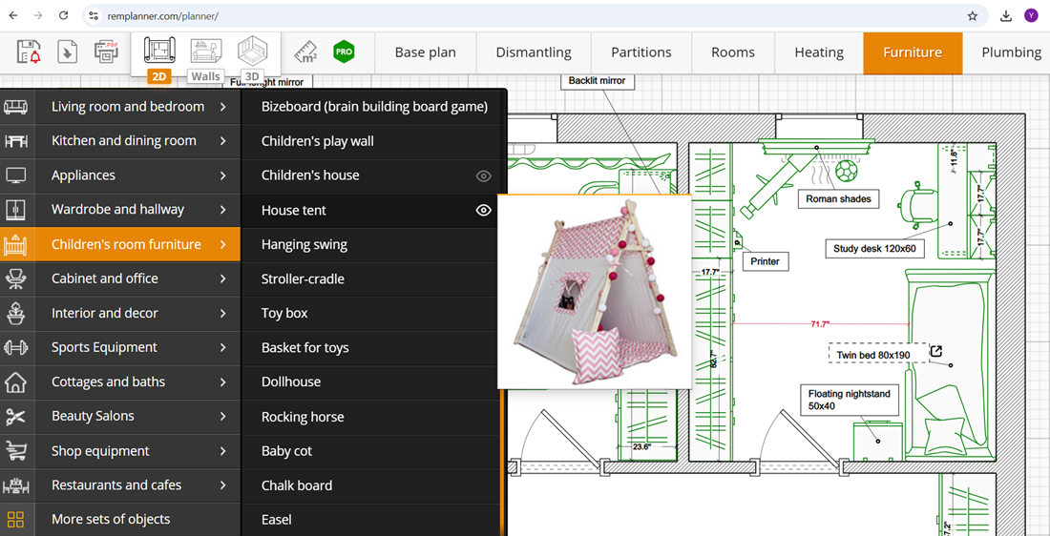Click the save project floppy icon
The height and width of the screenshot is (536, 1050).
point(29,52)
